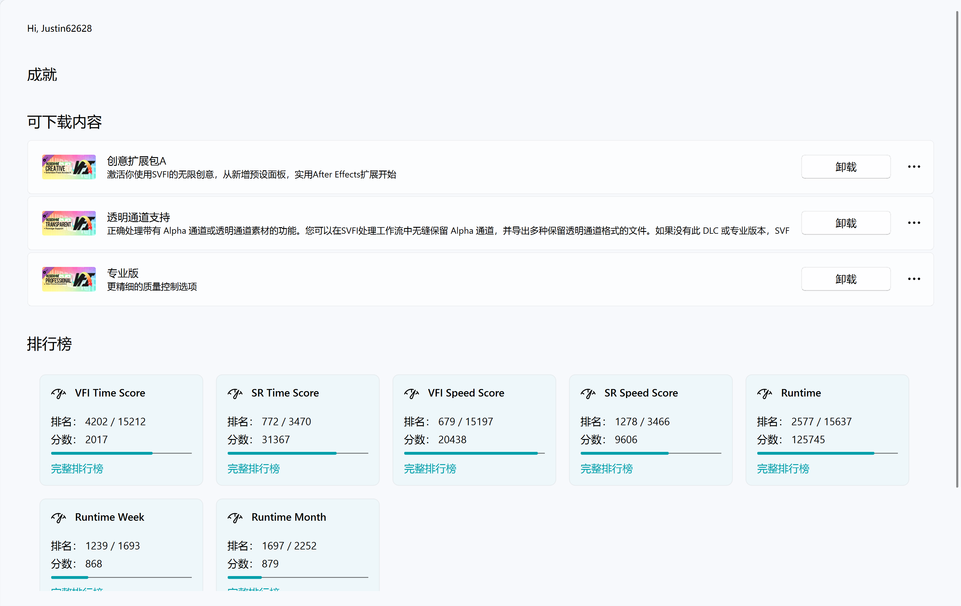The height and width of the screenshot is (606, 961).
Task: Click 卸载 for 透明通道支持
Action: pyautogui.click(x=846, y=223)
